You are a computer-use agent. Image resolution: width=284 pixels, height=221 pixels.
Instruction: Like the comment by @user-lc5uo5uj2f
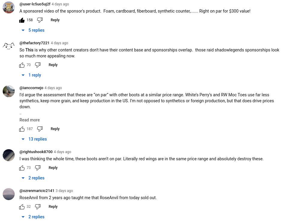22,20
